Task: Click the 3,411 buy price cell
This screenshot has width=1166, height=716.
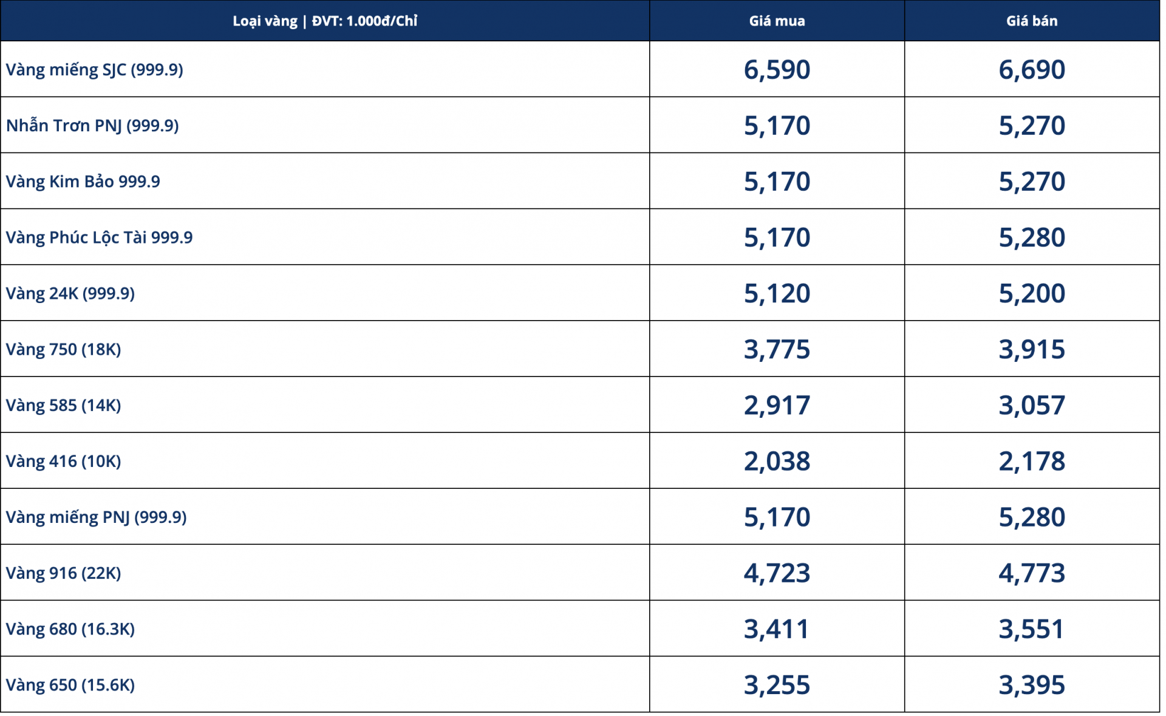Action: click(x=777, y=629)
